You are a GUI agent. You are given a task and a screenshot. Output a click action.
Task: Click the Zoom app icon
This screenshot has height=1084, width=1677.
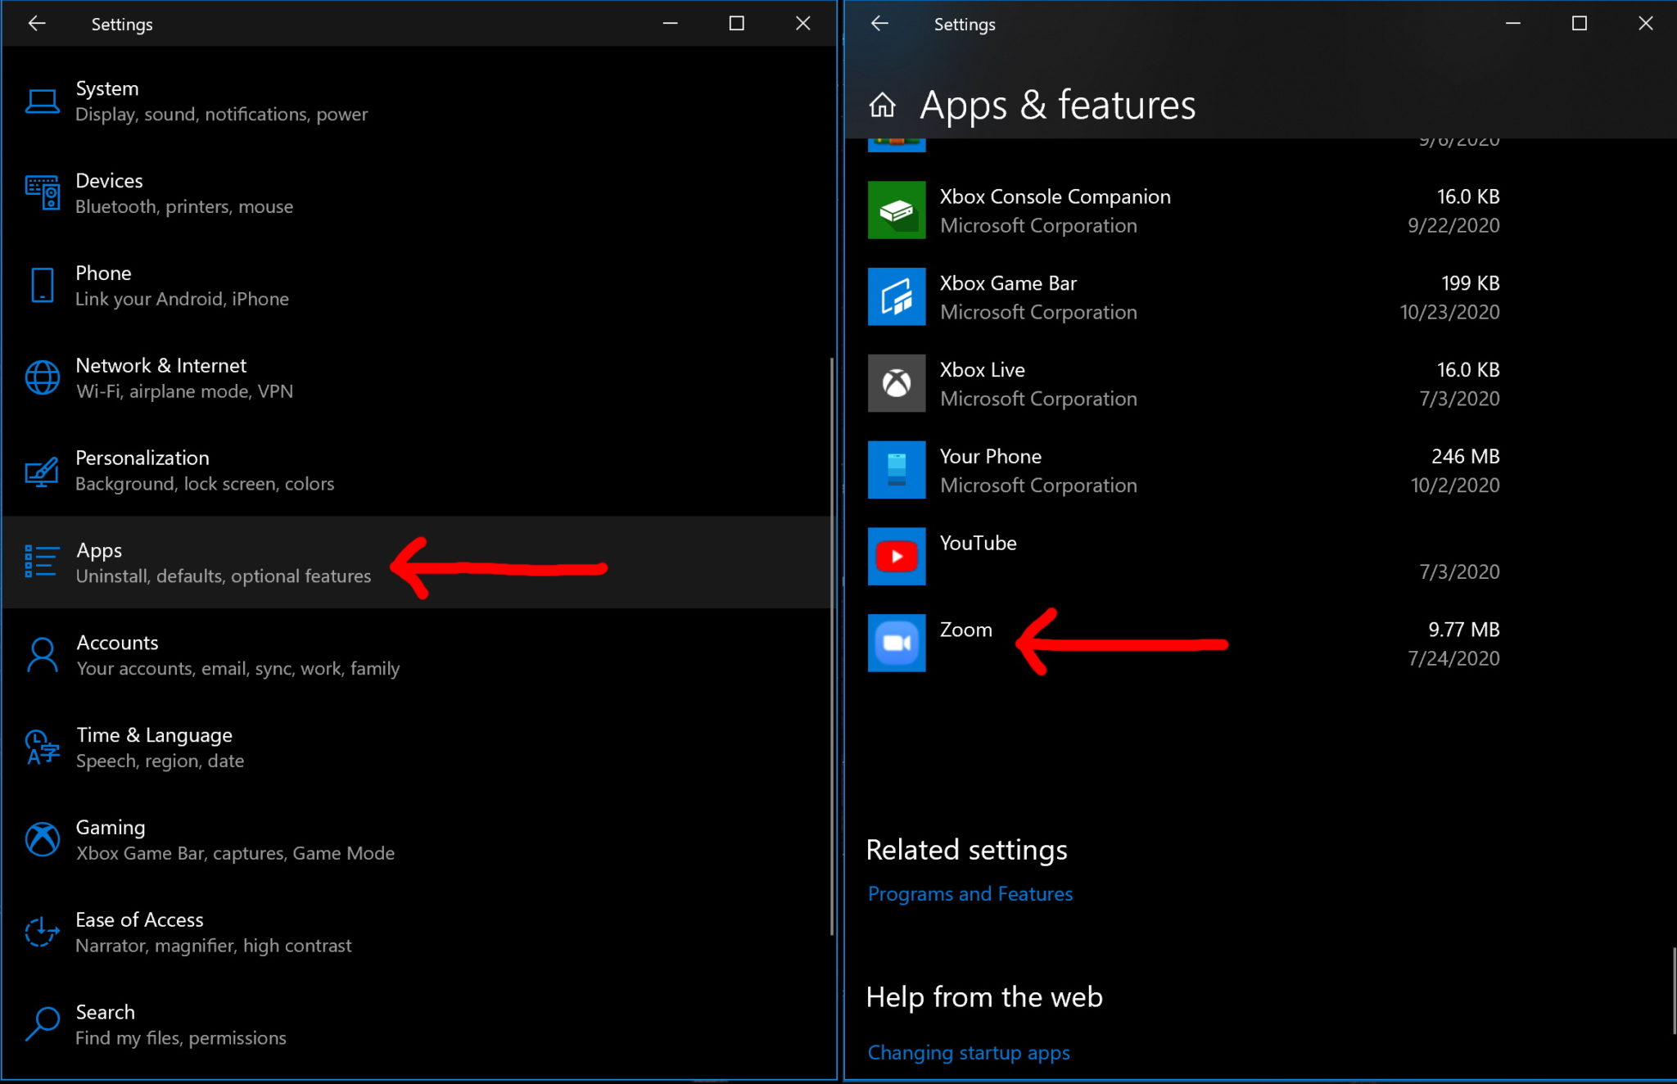896,642
